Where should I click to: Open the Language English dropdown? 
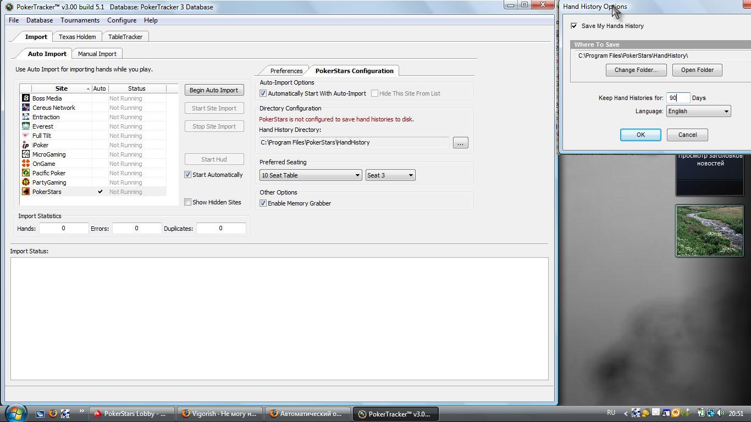coord(698,111)
